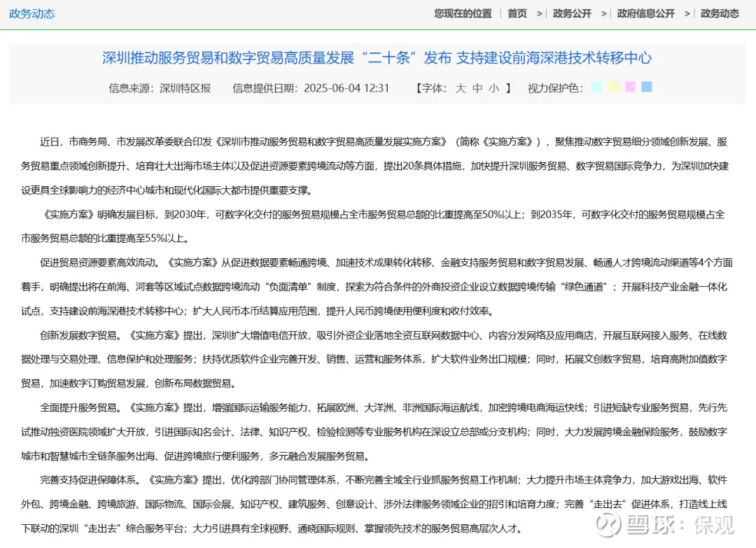Click the 政务动态 section heading
756x548 pixels.
(x=31, y=13)
